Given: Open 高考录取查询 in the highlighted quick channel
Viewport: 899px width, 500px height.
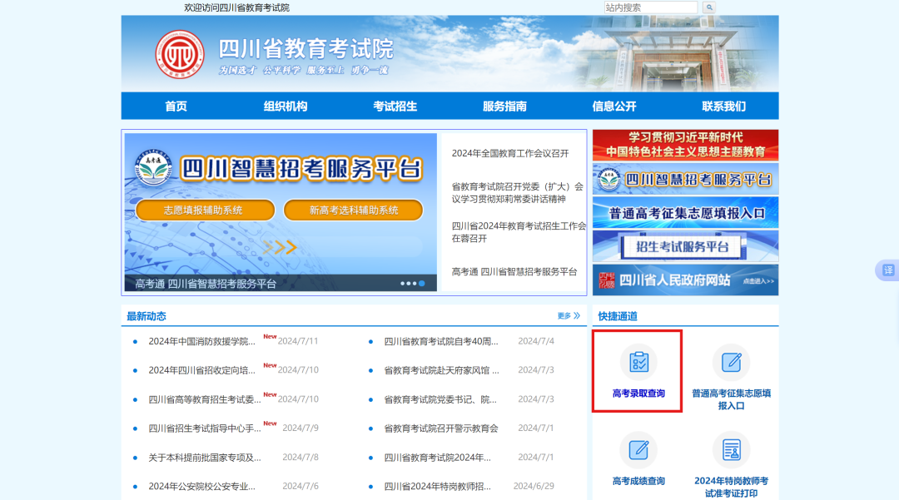Looking at the screenshot, I should pyautogui.click(x=638, y=371).
